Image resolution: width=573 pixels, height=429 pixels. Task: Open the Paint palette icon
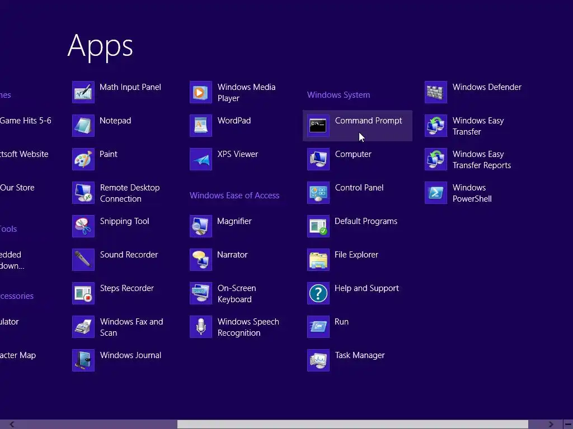83,159
